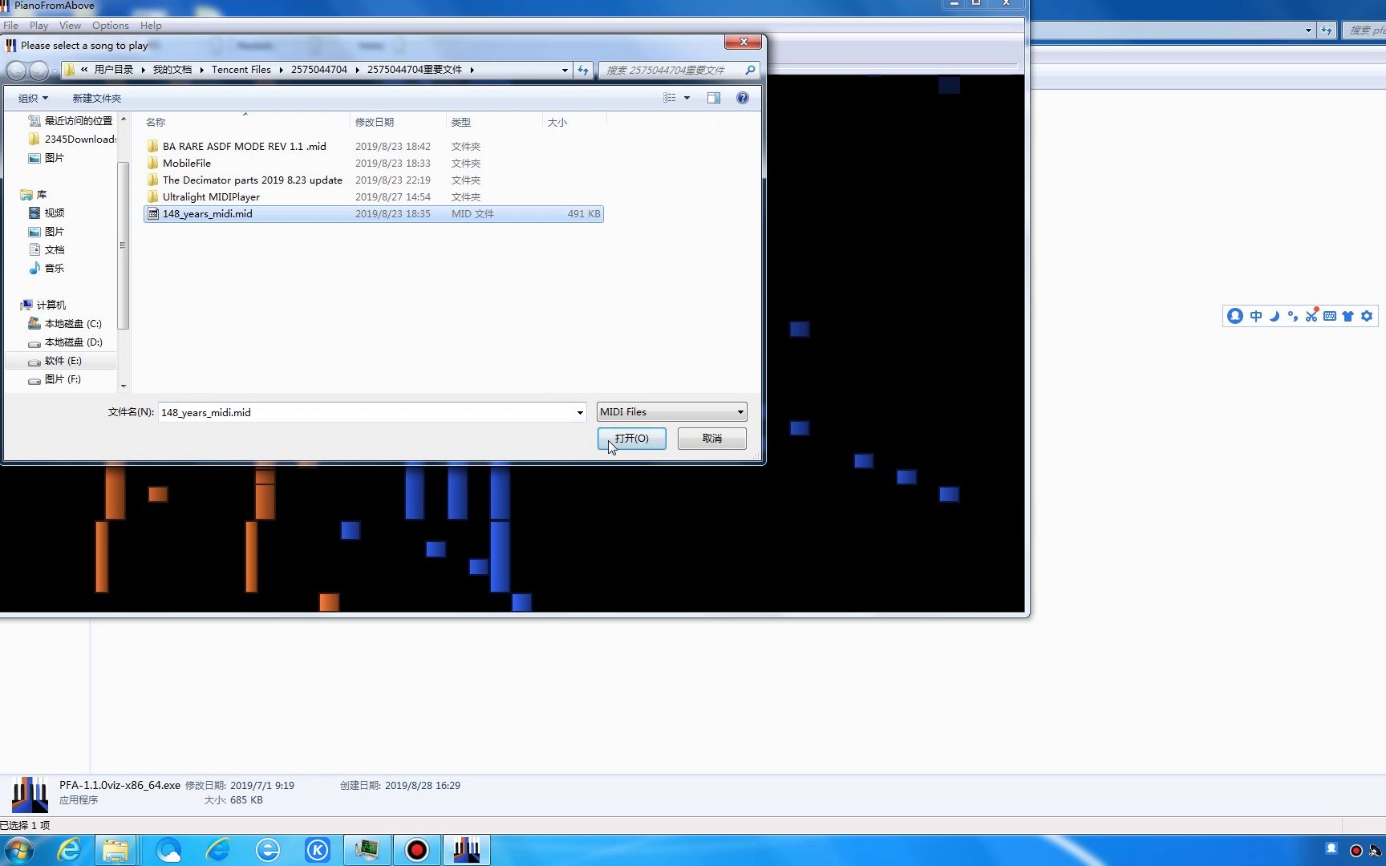Expand the address bar path history dropdown
Screen dimensions: 1386x866
pos(565,70)
